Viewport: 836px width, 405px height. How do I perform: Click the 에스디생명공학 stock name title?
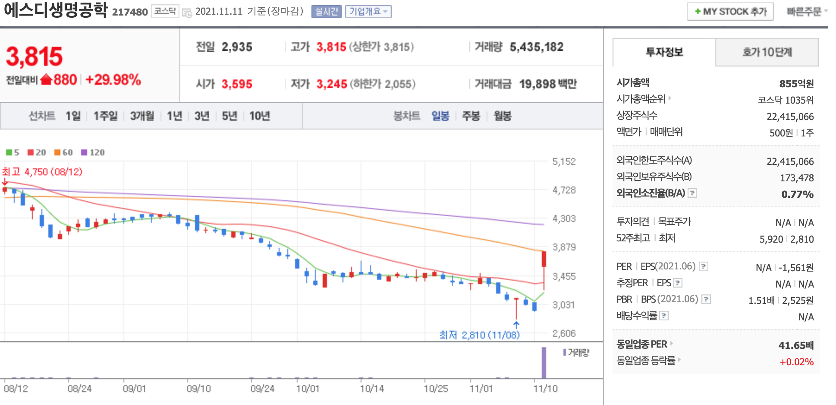tap(56, 10)
